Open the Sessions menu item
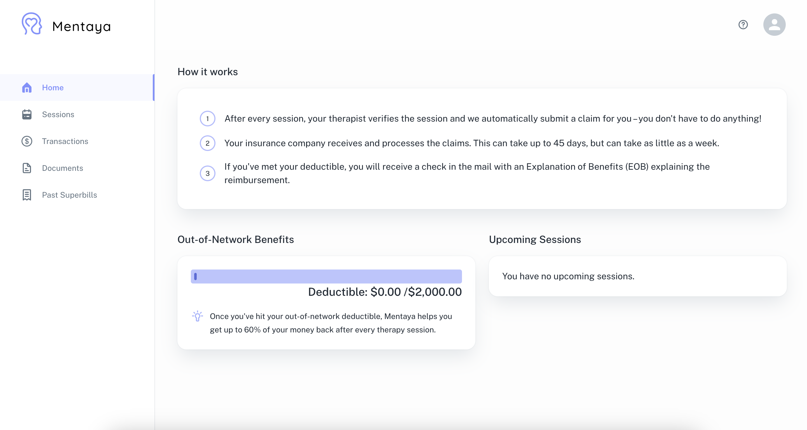This screenshot has height=430, width=807. [x=58, y=115]
